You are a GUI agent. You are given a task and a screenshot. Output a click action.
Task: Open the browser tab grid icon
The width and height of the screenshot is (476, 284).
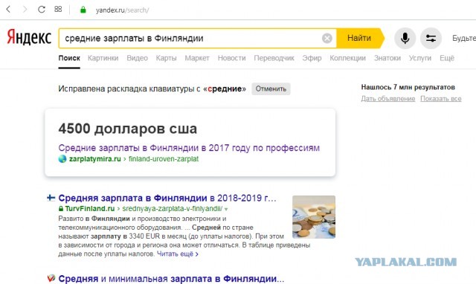(58, 9)
